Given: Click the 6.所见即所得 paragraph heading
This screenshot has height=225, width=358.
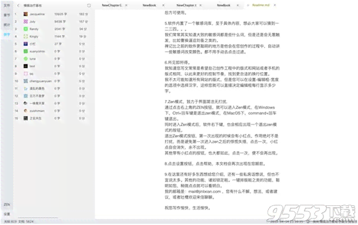Looking at the screenshot, I should pos(177,62).
